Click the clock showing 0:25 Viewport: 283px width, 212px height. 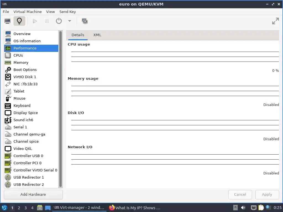277,208
